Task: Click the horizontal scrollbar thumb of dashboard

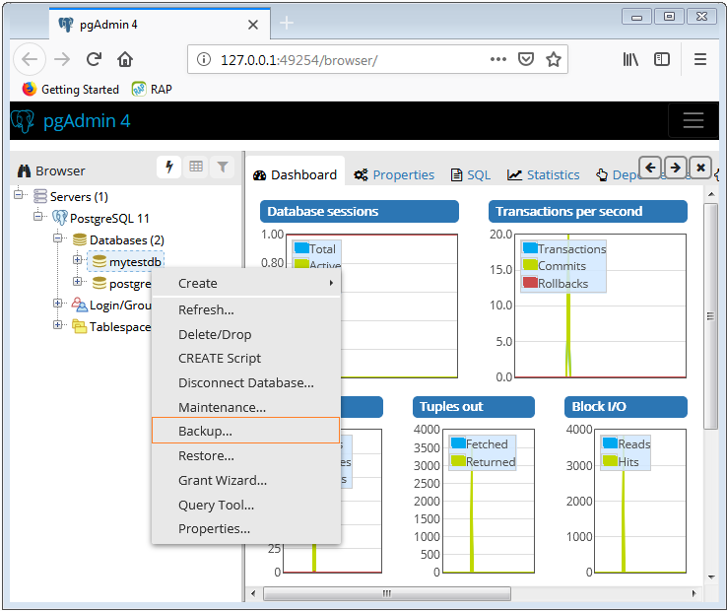Action: (387, 593)
